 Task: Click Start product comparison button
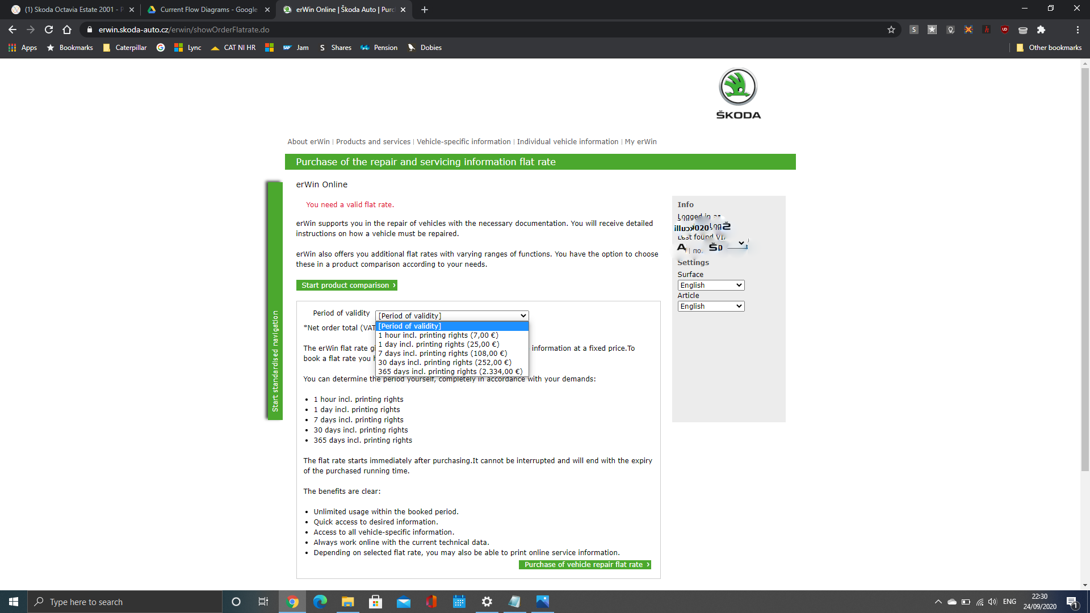point(347,285)
